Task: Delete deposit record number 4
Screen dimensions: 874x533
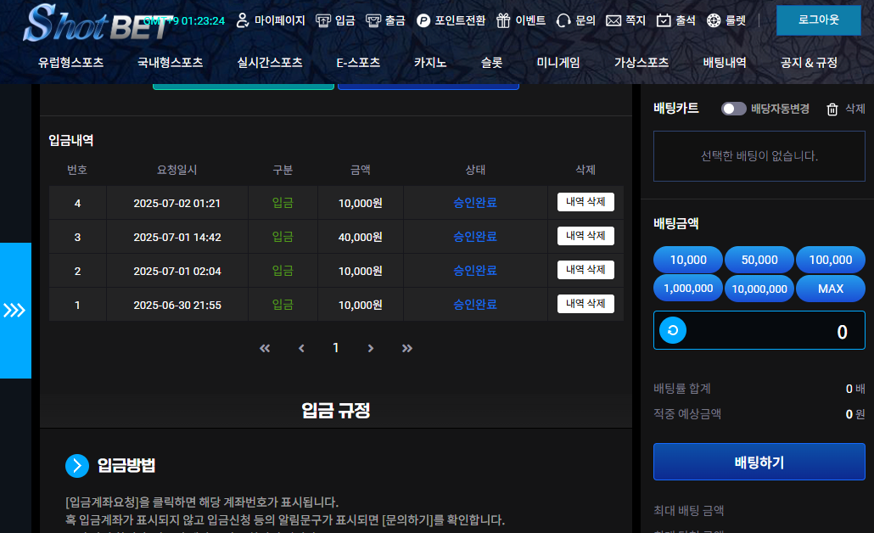Action: coord(585,202)
